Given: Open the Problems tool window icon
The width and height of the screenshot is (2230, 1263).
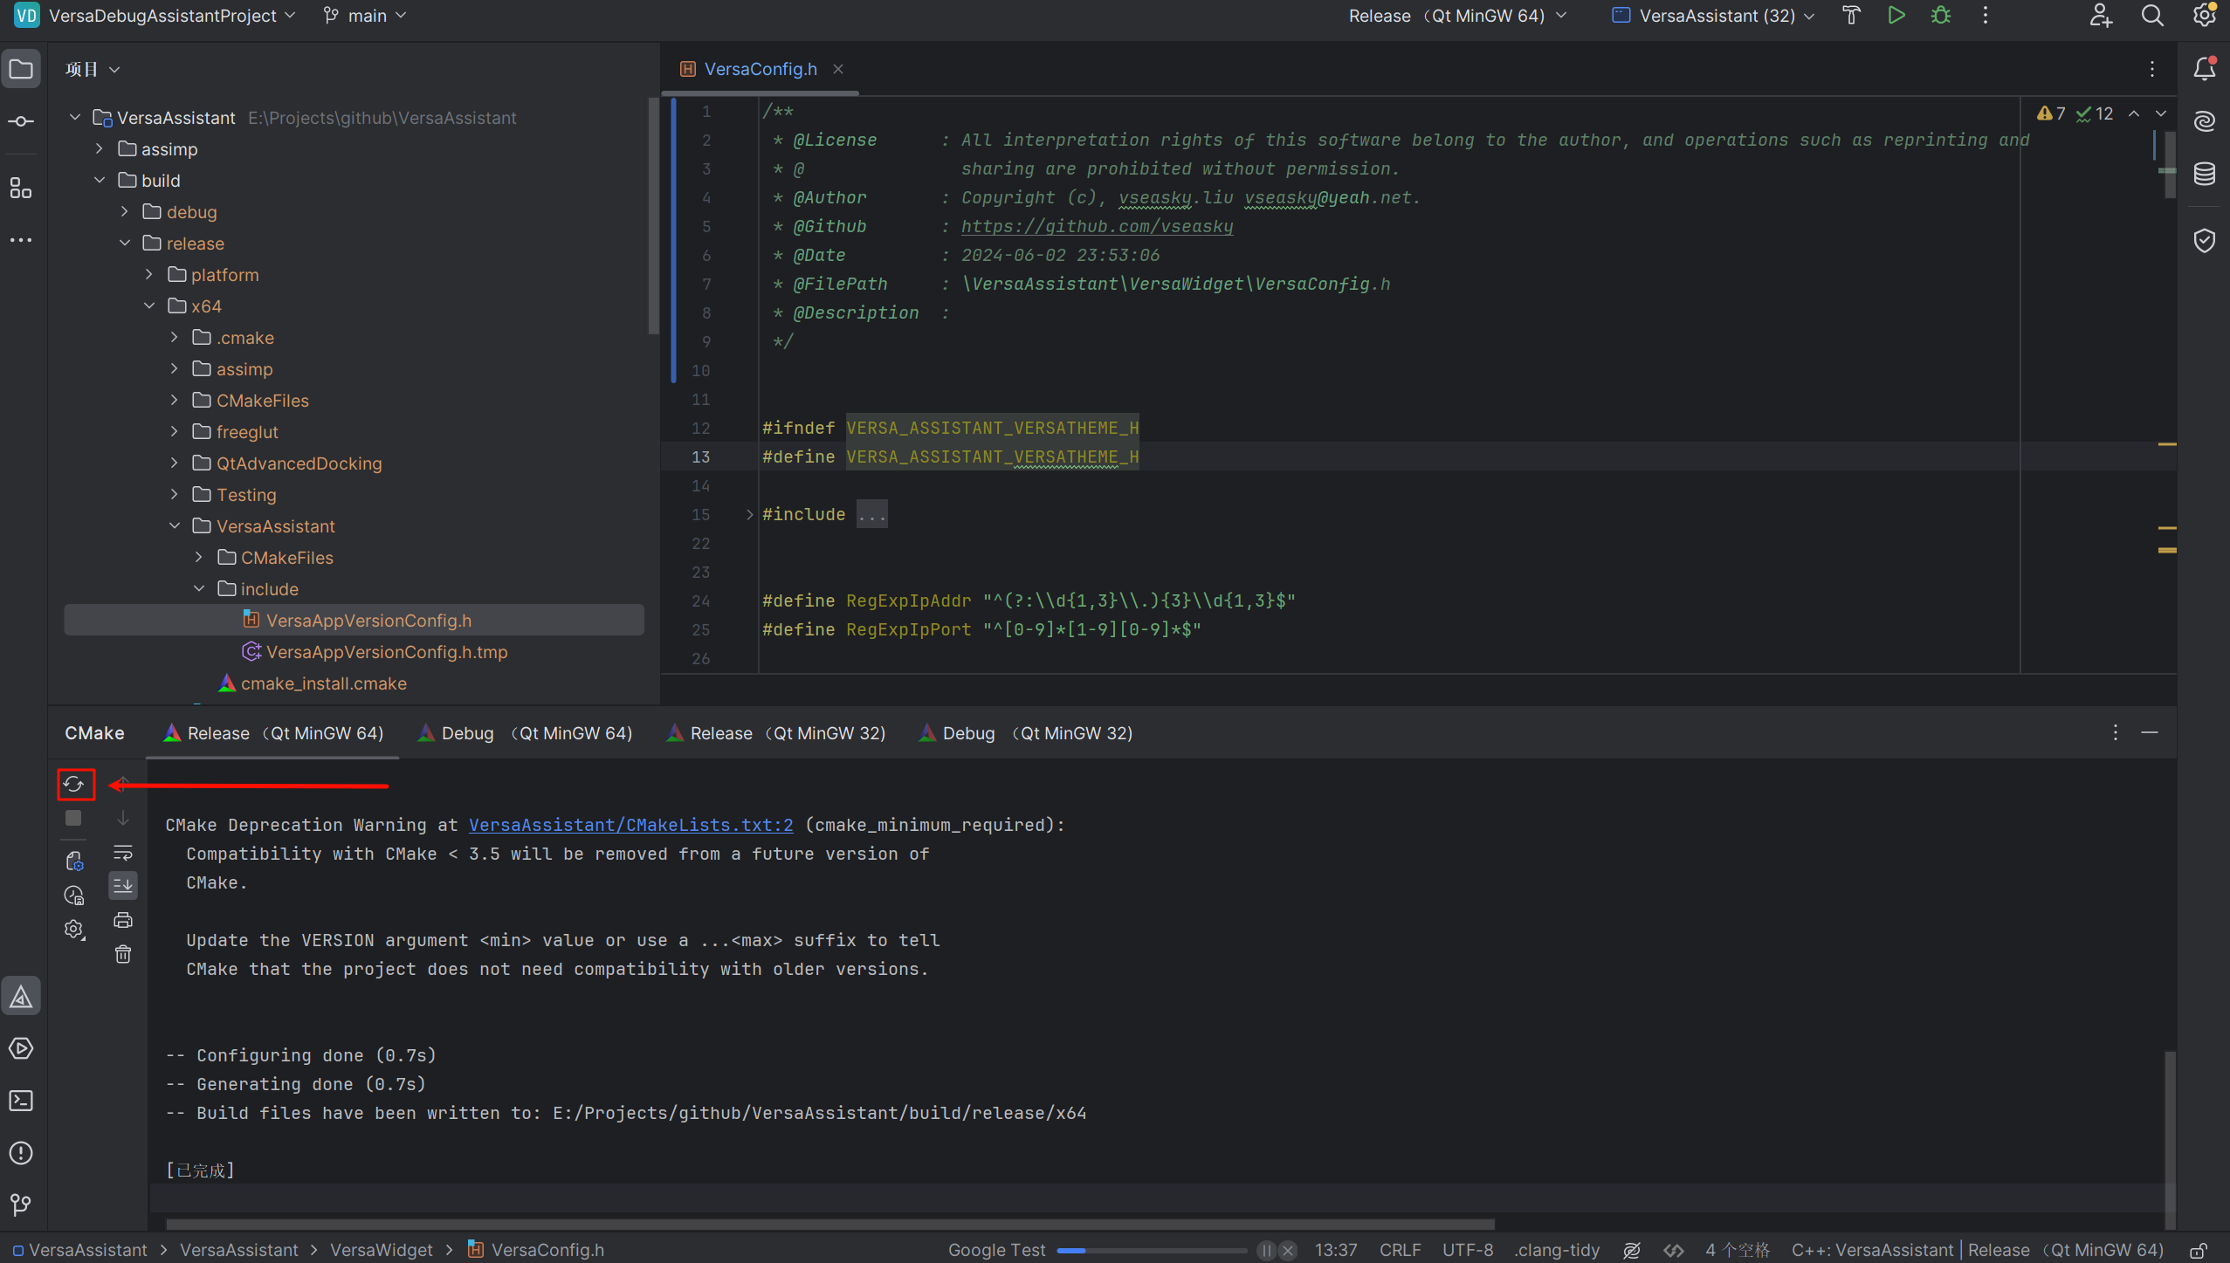Looking at the screenshot, I should [21, 1153].
